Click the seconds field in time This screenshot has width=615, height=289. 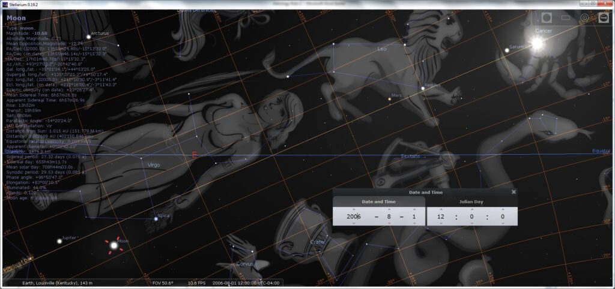[503, 216]
